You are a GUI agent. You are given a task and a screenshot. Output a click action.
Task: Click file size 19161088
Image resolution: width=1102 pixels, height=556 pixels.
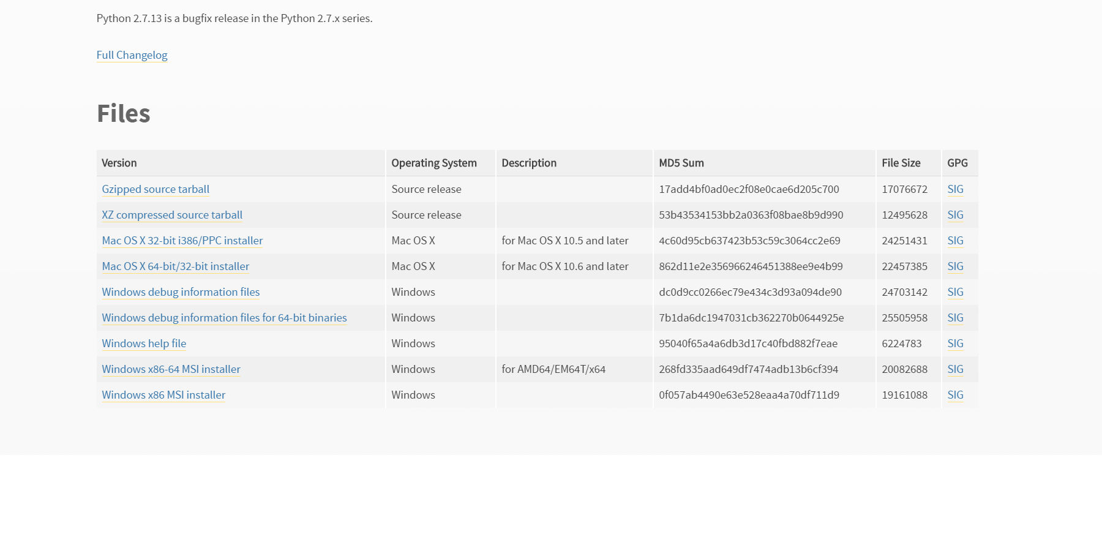904,395
